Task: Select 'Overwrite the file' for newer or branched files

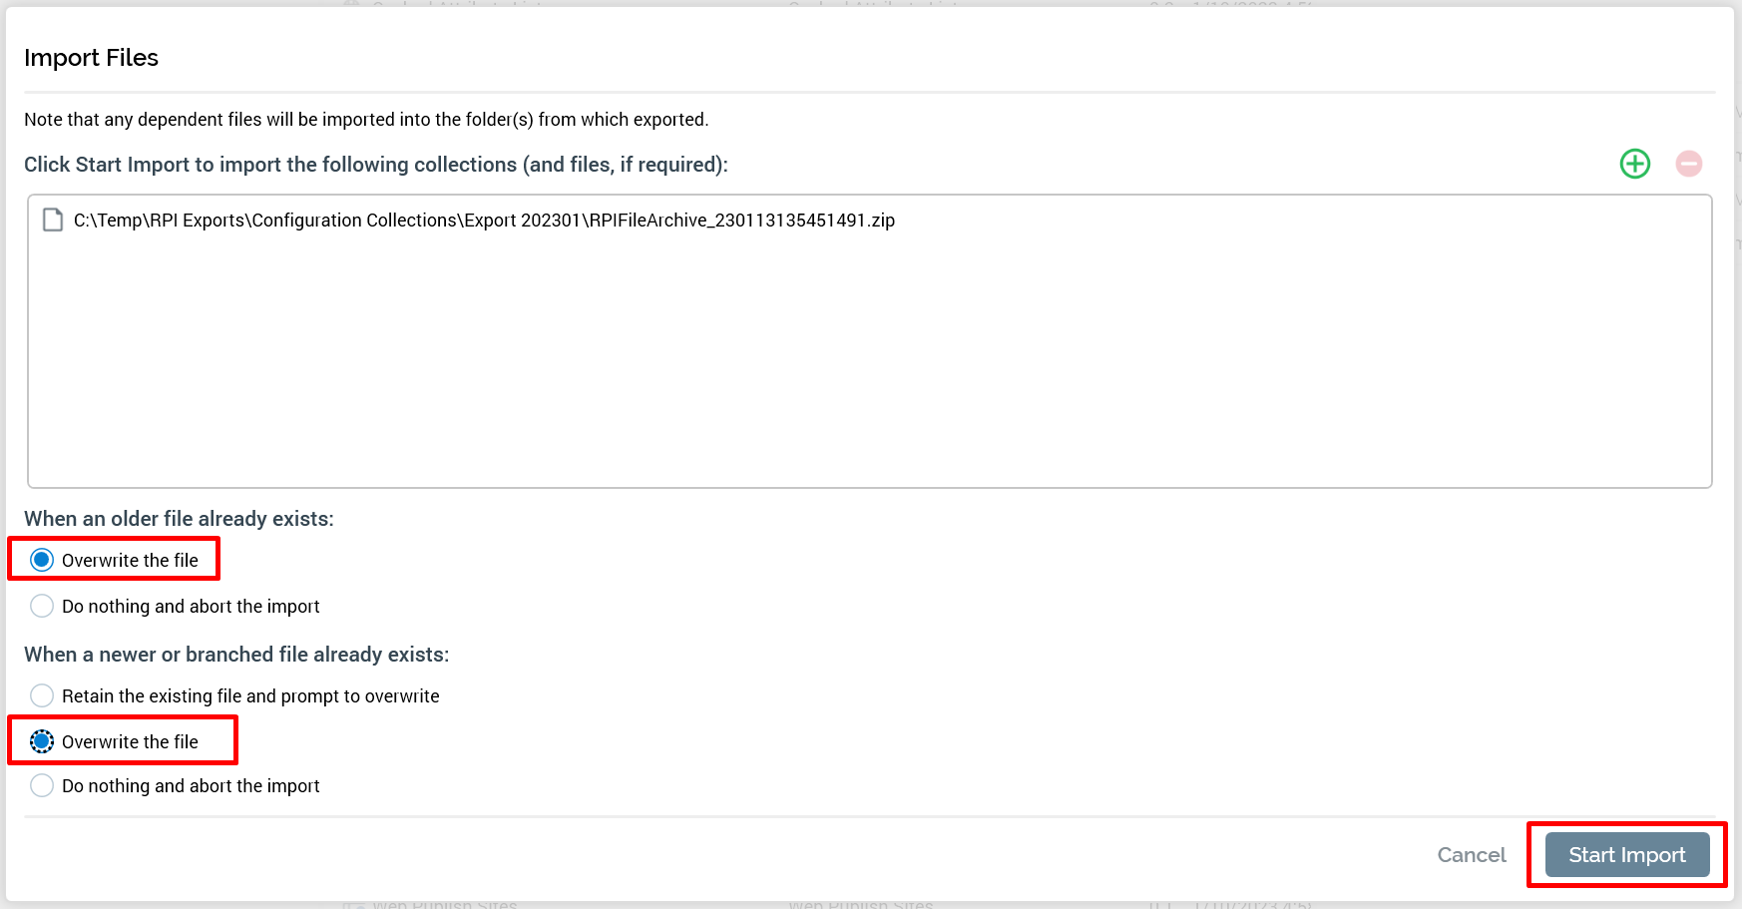Action: tap(42, 741)
